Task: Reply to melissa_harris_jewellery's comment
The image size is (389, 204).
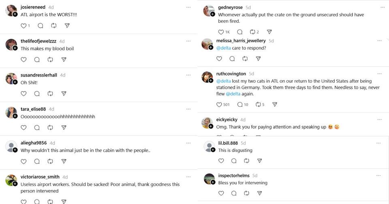Action: tap(232, 59)
